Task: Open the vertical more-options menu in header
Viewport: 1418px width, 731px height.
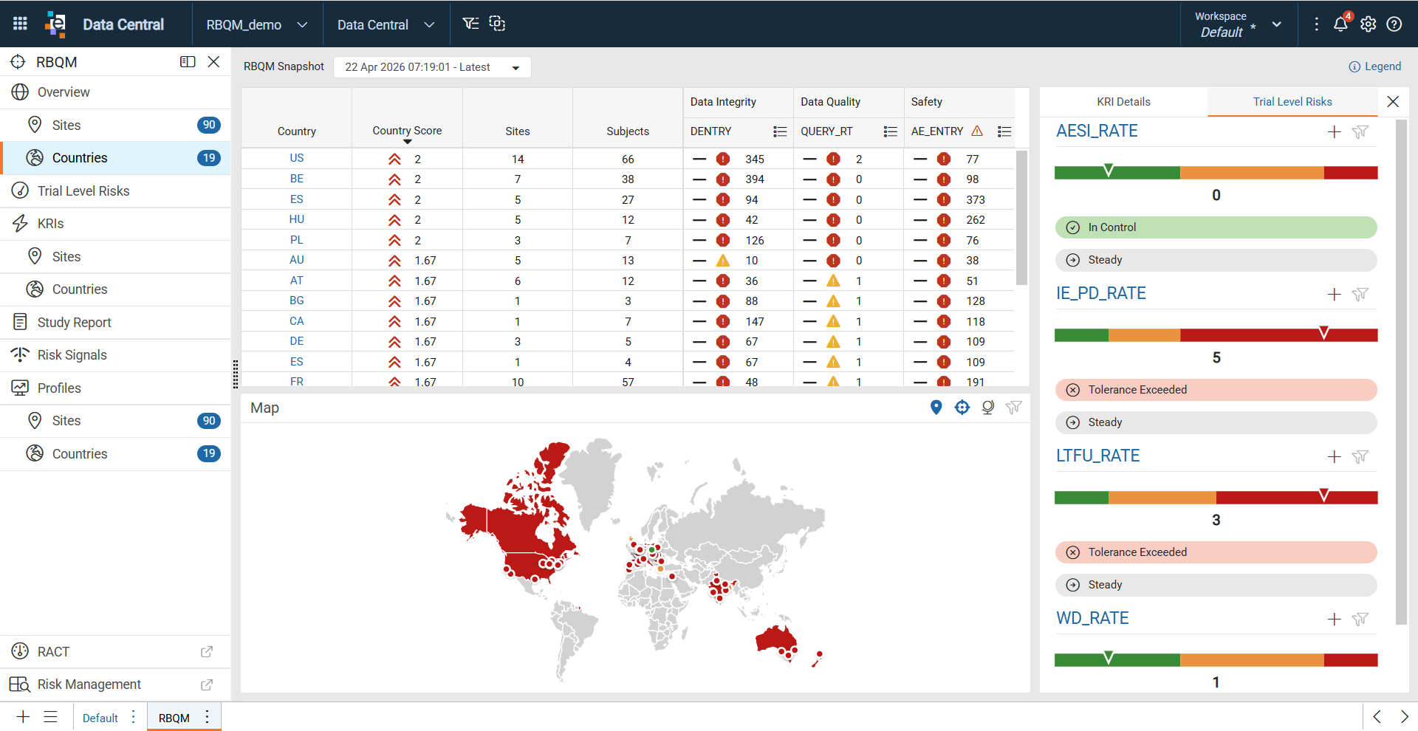Action: tap(1316, 24)
